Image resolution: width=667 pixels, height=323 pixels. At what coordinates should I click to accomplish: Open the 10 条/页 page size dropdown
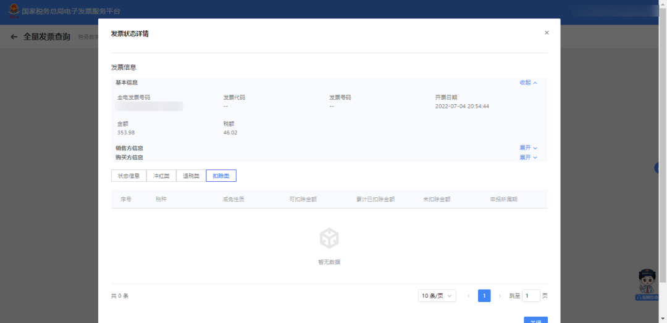point(437,296)
